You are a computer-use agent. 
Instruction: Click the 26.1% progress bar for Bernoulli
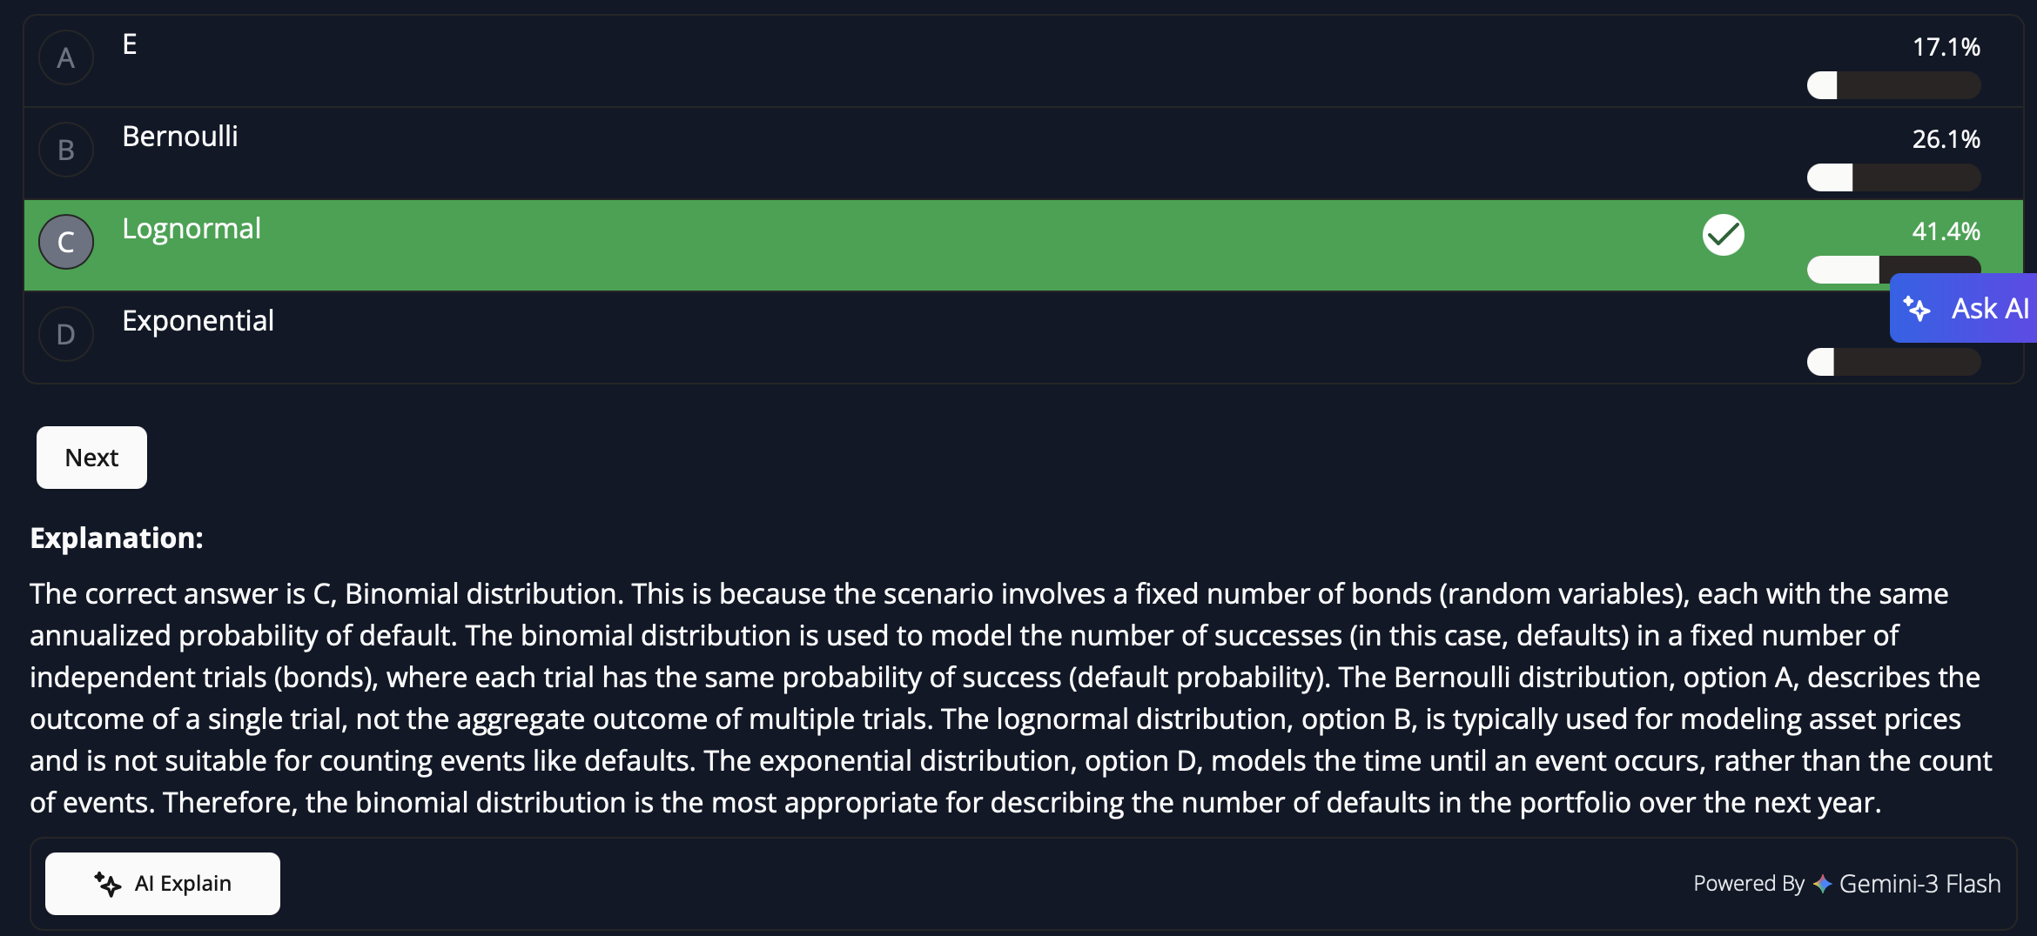point(1893,177)
